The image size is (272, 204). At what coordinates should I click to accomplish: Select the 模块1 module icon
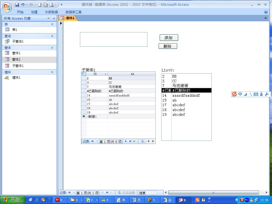pos(7,78)
